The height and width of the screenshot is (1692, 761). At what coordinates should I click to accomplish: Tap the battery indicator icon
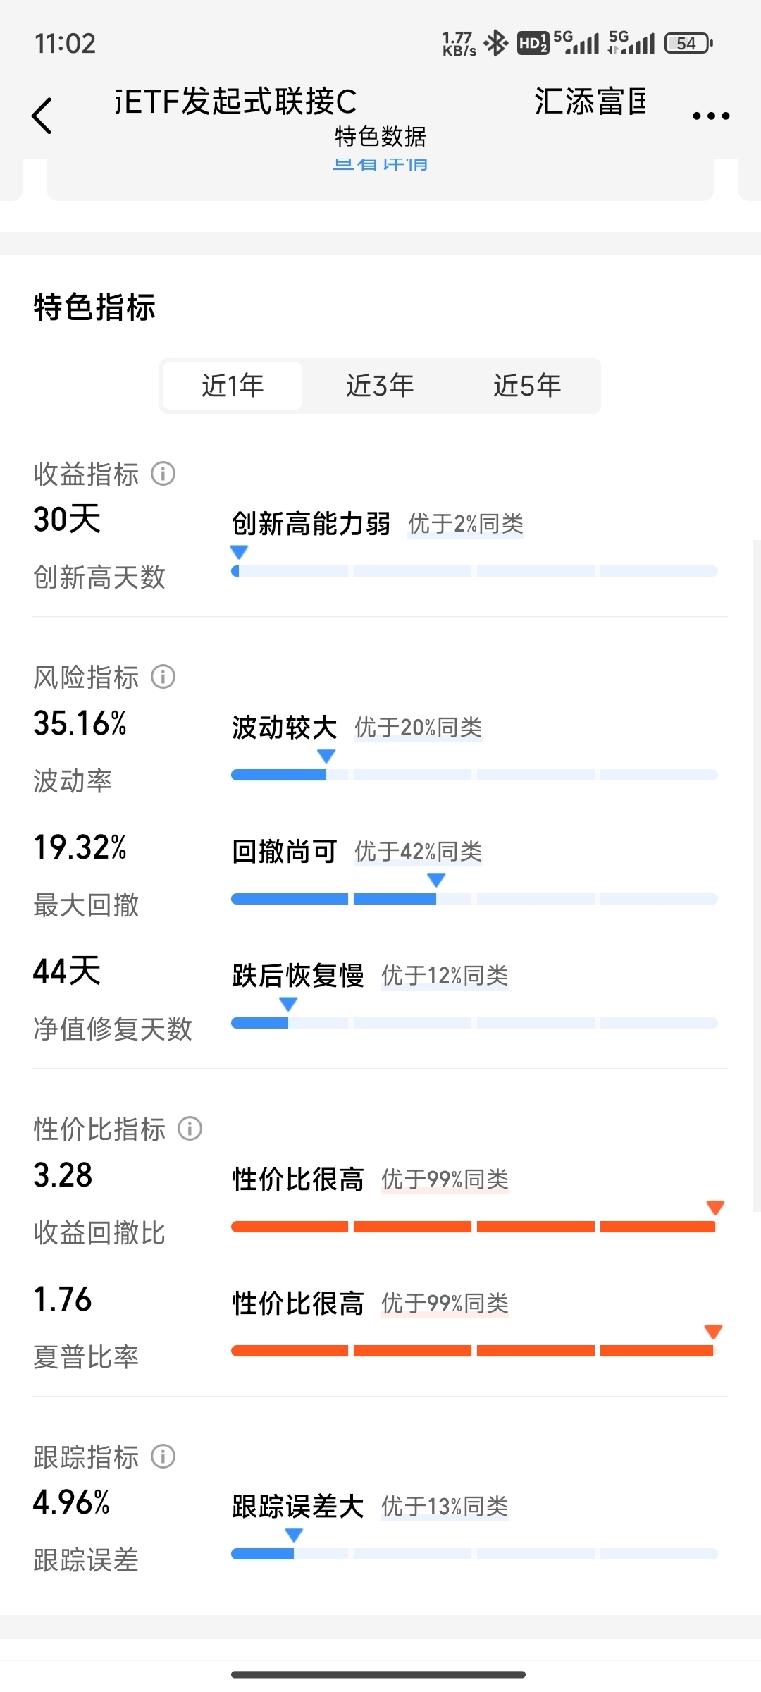688,43
